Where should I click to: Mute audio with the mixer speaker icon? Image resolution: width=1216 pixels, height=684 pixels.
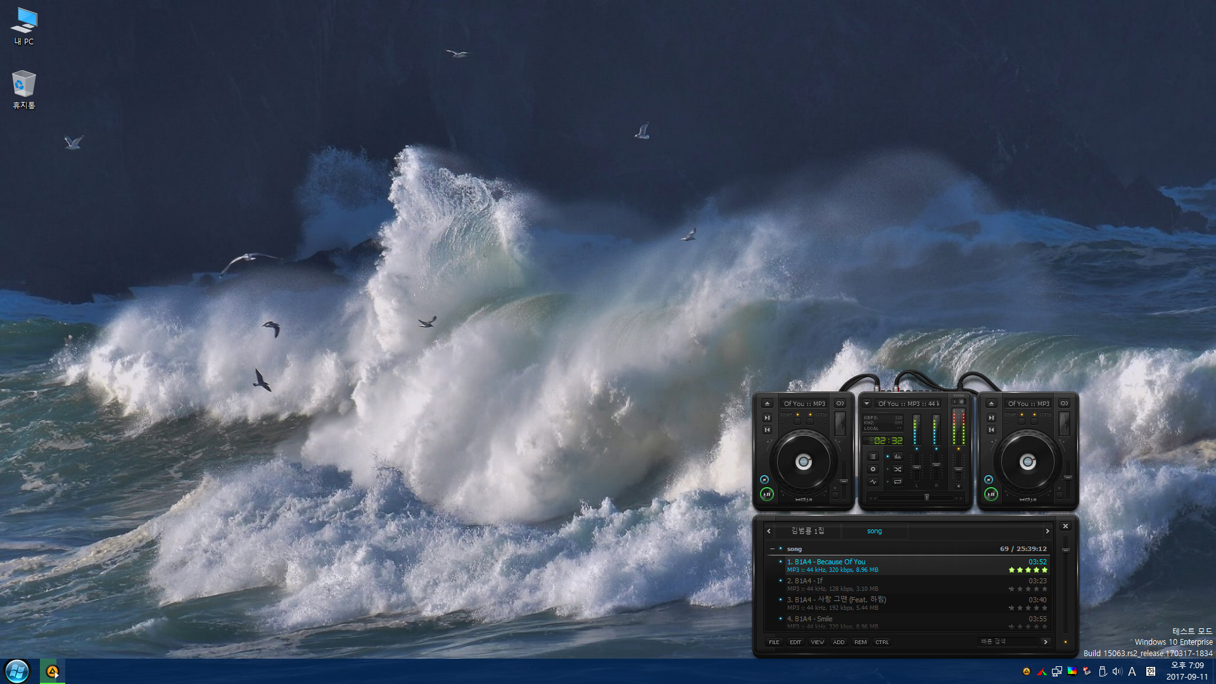(x=958, y=486)
